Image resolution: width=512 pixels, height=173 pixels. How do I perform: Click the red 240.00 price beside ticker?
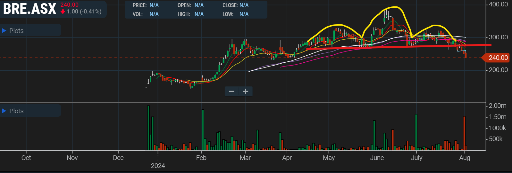click(x=70, y=5)
